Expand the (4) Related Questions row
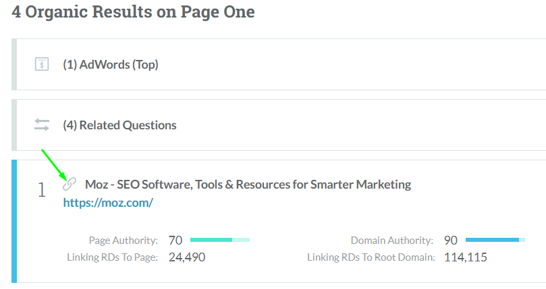The width and height of the screenshot is (546, 289). 119,125
